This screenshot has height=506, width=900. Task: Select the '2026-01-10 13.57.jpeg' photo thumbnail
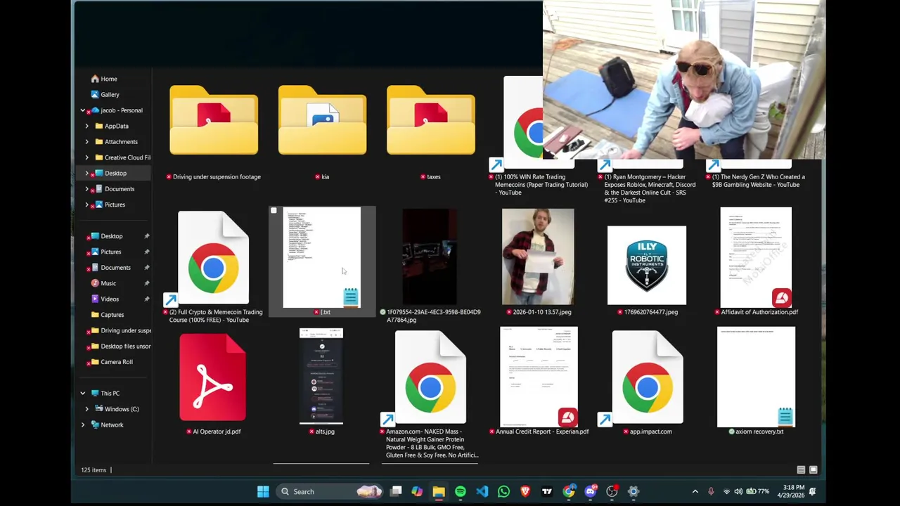click(x=538, y=256)
